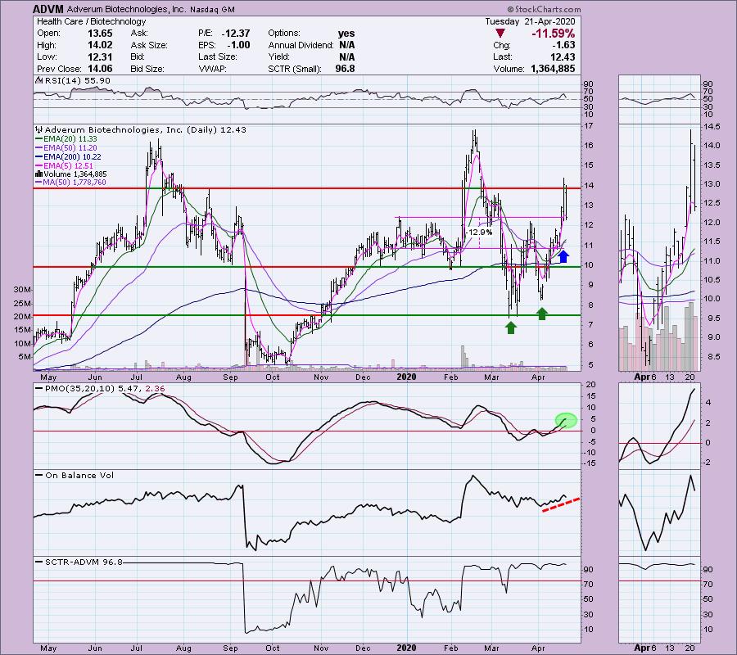The width and height of the screenshot is (737, 655).
Task: Click the MA(50) 1,778,760 volume legend entry
Action: tap(71, 183)
